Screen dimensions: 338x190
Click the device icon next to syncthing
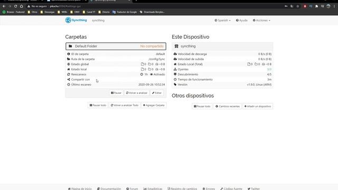pos(176,46)
